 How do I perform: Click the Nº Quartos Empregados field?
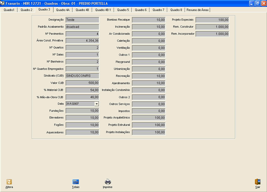(x=82, y=69)
